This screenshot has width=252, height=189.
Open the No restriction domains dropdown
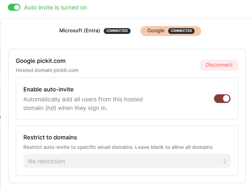coord(127,161)
